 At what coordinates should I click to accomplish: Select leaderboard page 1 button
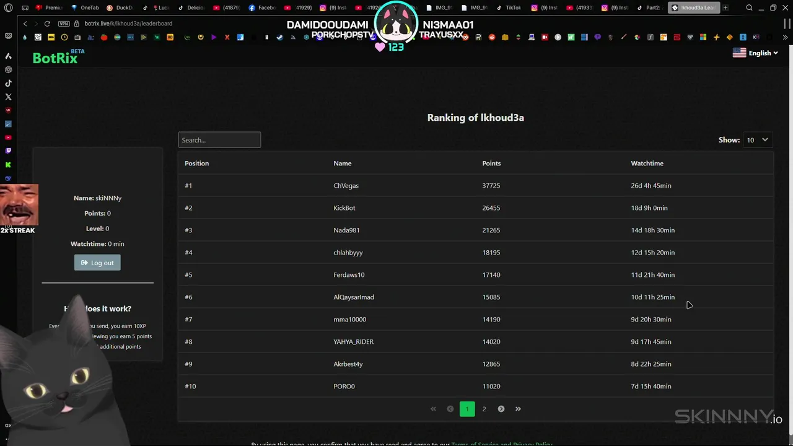click(467, 409)
